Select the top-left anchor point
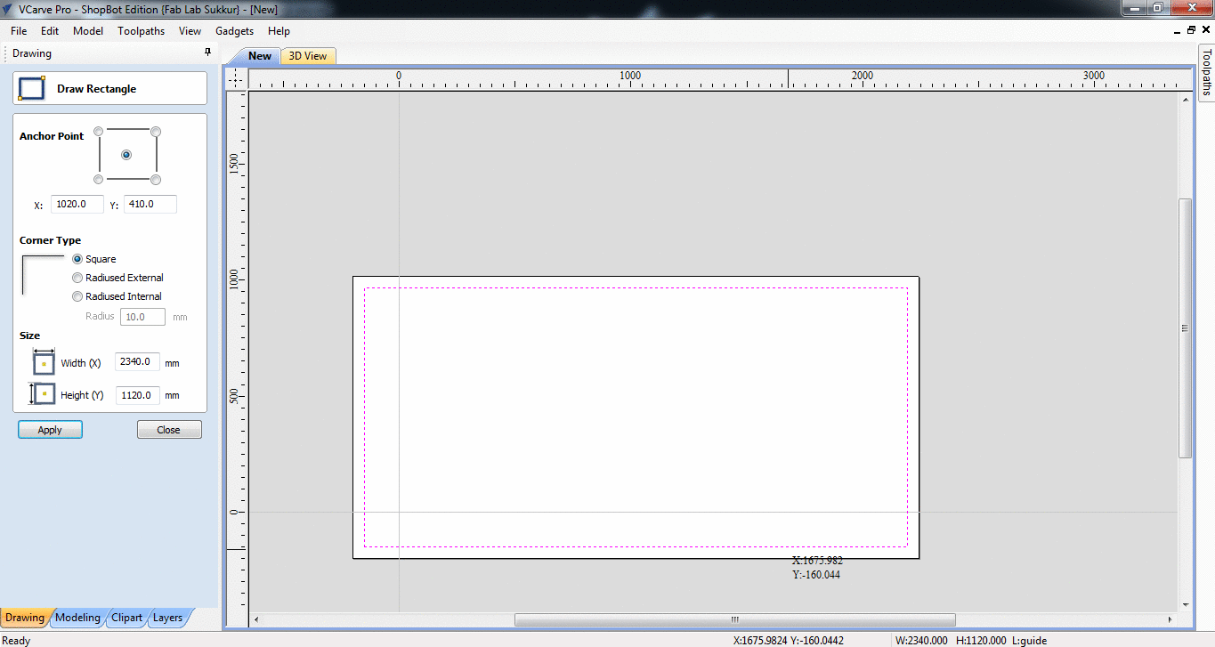1215x647 pixels. tap(99, 132)
